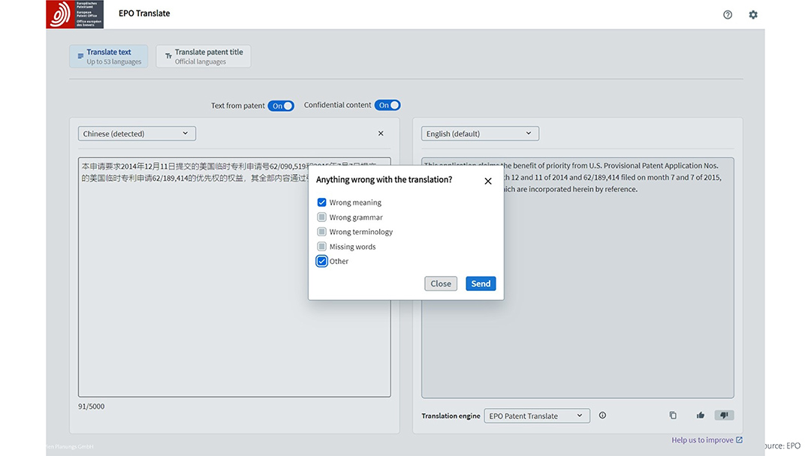Image resolution: width=811 pixels, height=456 pixels.
Task: Click the help question mark icon
Action: (727, 14)
